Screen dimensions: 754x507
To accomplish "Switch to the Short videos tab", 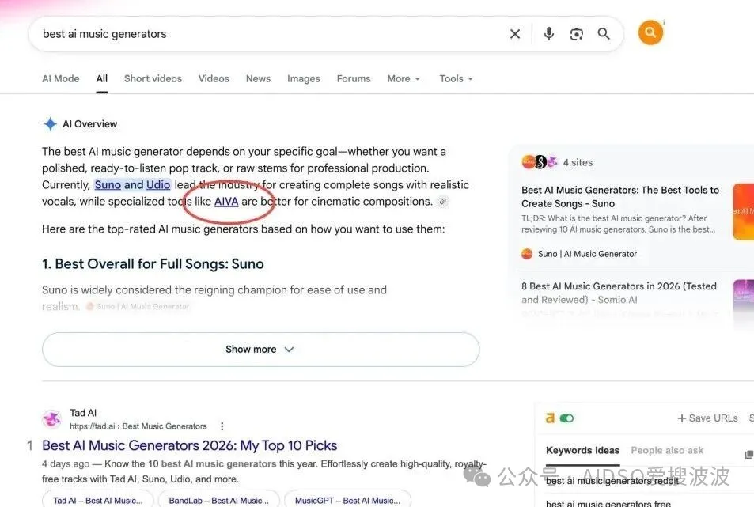I will [153, 79].
